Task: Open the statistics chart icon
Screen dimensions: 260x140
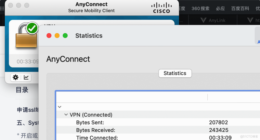Action: 26,77
